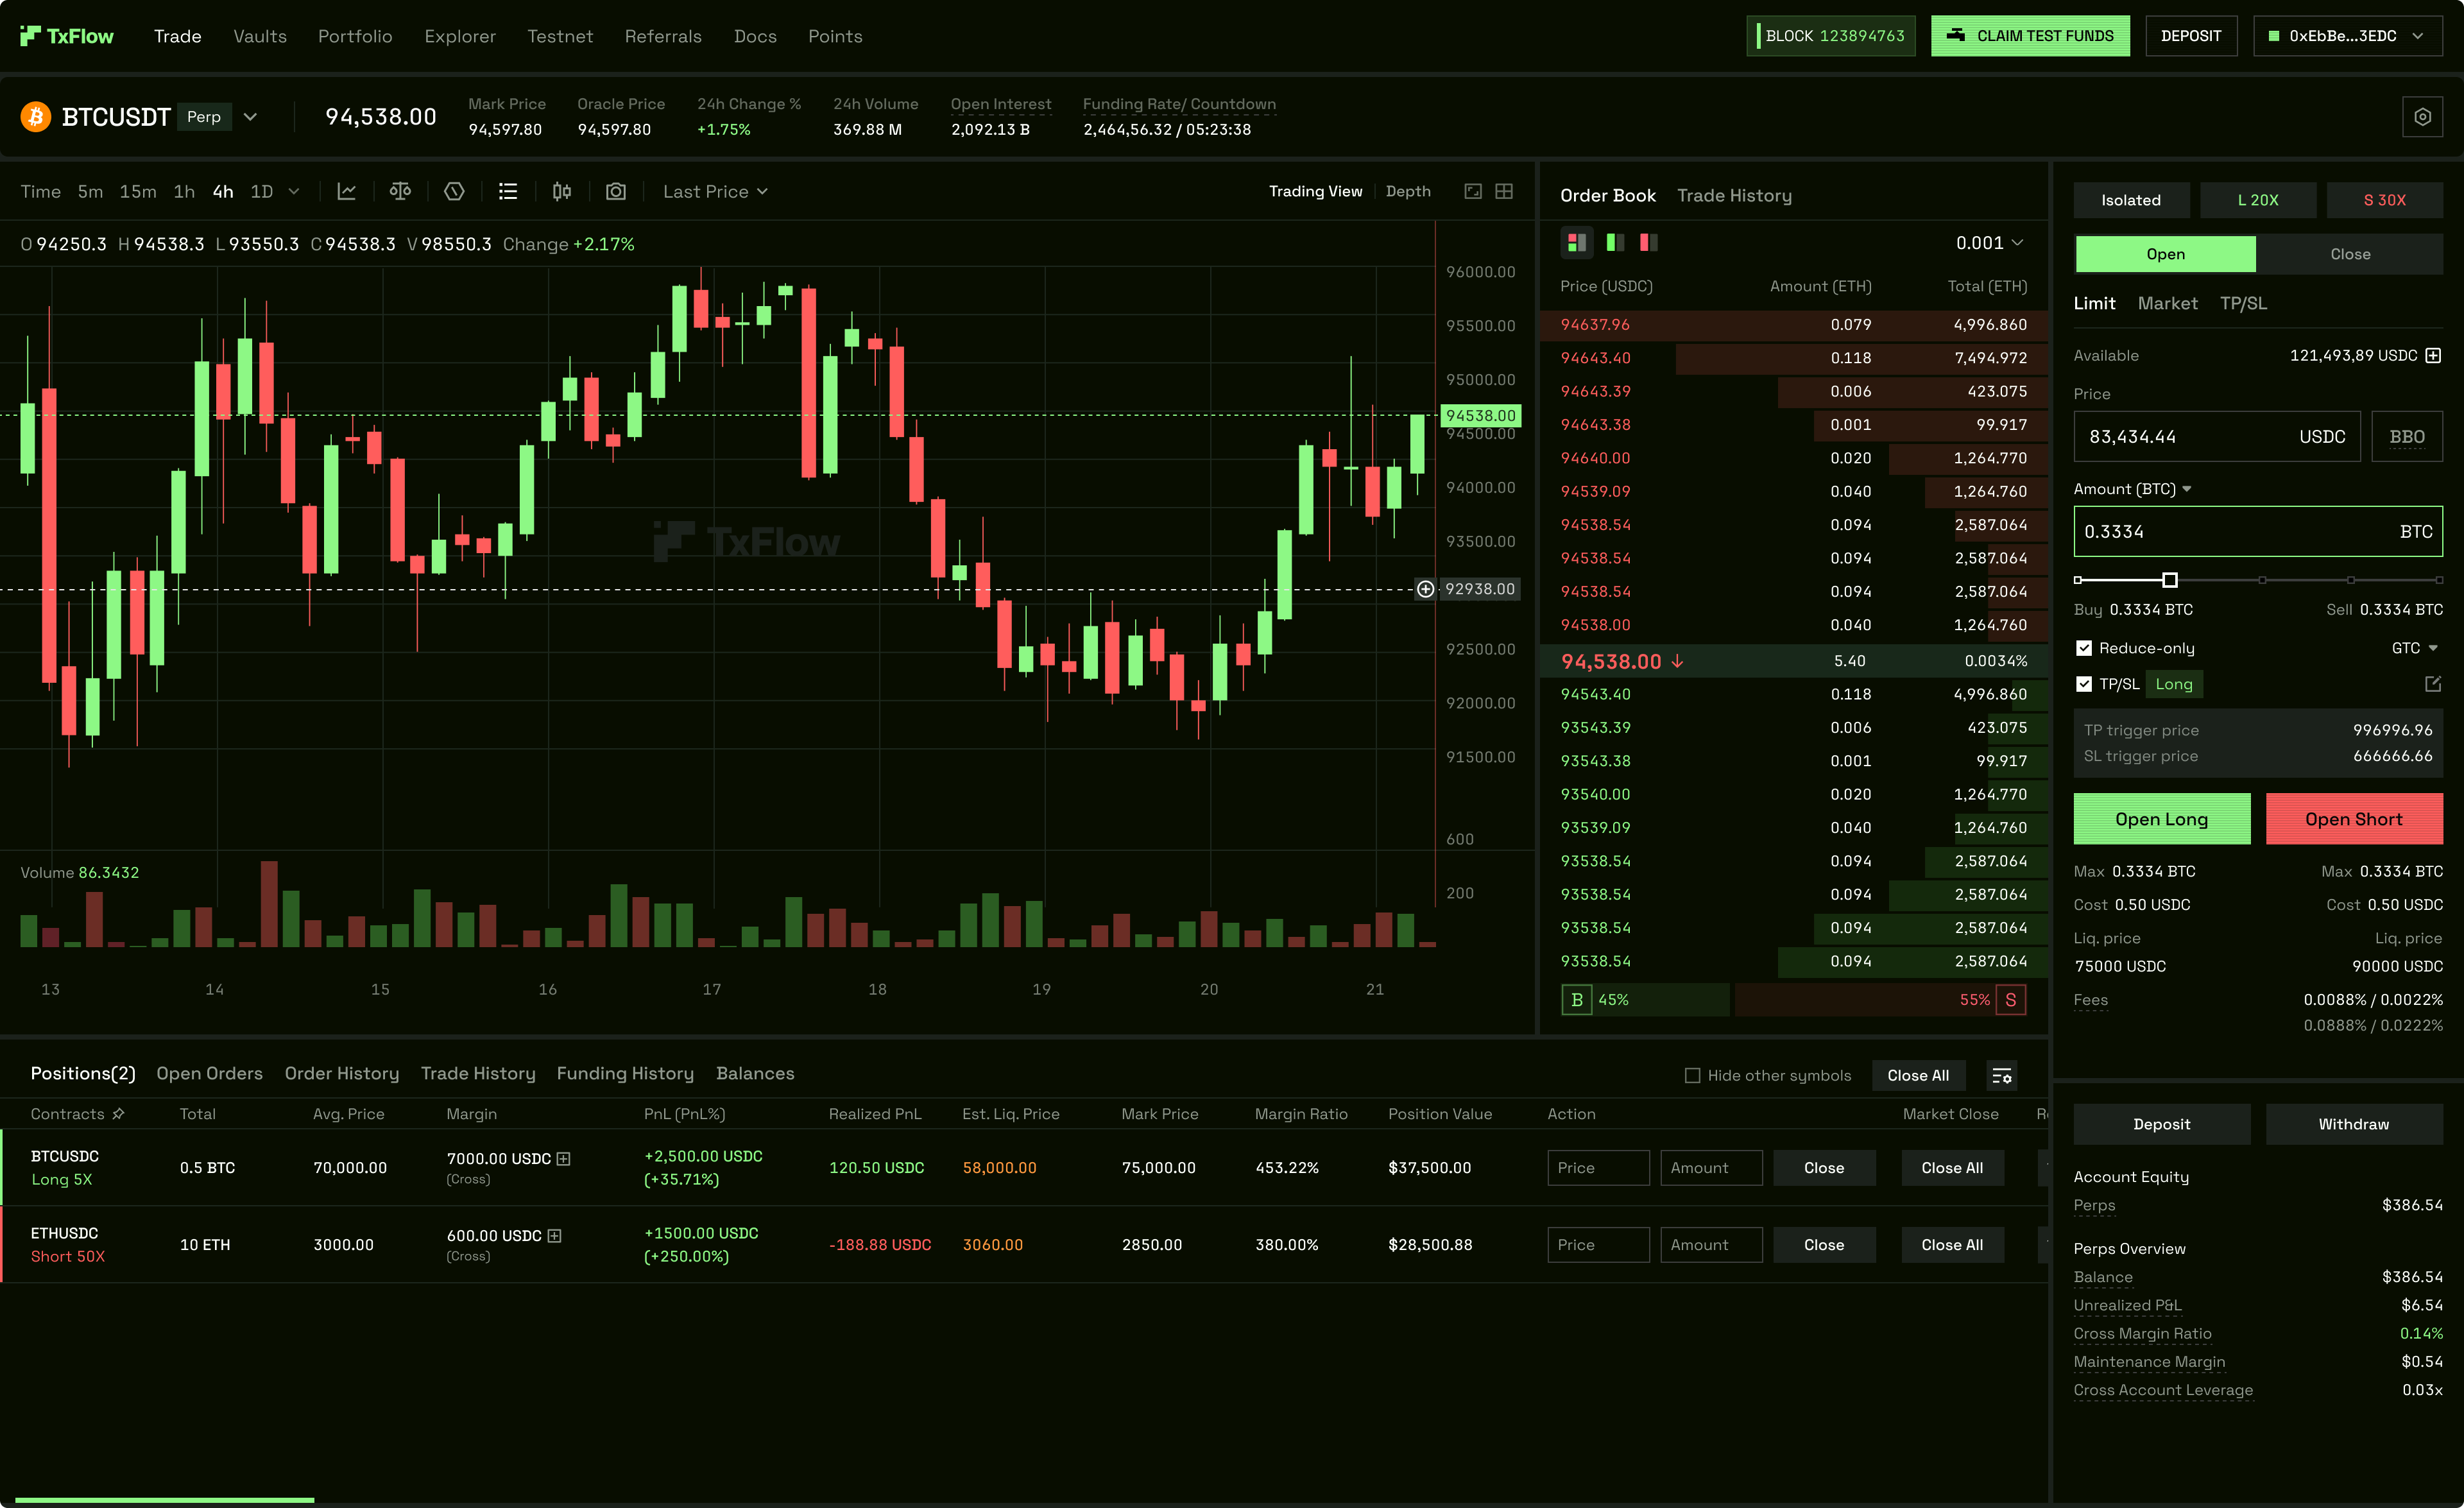This screenshot has height=1508, width=2464.
Task: Open the Last Price dropdown
Action: (x=714, y=191)
